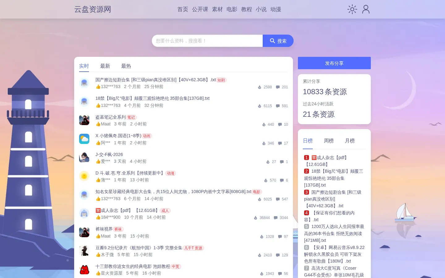Image resolution: width=445 pixels, height=278 pixels.
Task: Click the 短剧 tag label
Action: click(221, 80)
